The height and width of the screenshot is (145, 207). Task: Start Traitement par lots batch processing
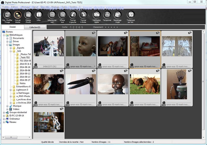[131, 15]
